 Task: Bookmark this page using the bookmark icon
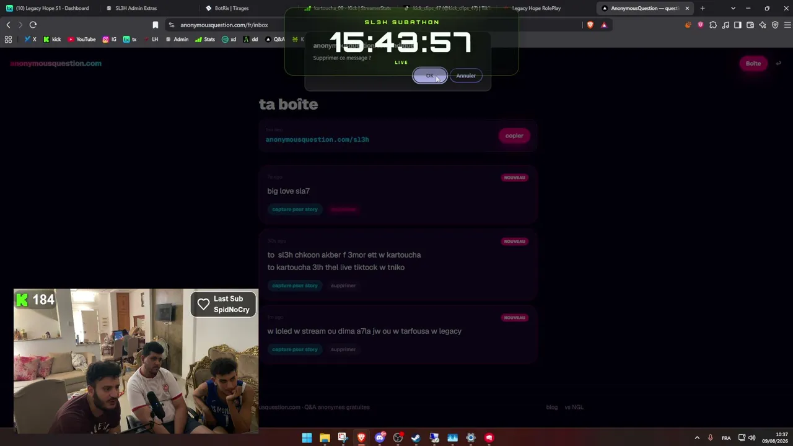coord(156,25)
